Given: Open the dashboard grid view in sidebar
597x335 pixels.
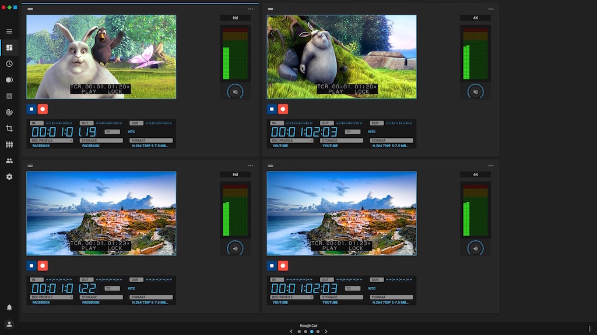Looking at the screenshot, I should click(x=9, y=48).
